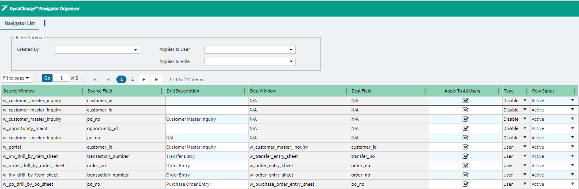Click the Go button
Viewport: 579px width, 189px height.
(x=47, y=78)
